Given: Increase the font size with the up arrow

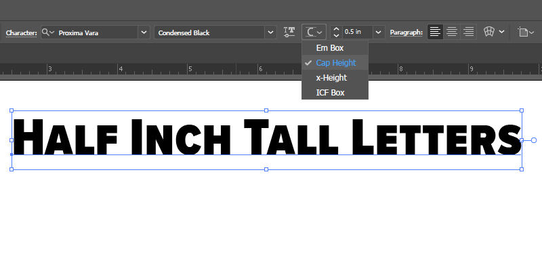Looking at the screenshot, I should coord(336,29).
